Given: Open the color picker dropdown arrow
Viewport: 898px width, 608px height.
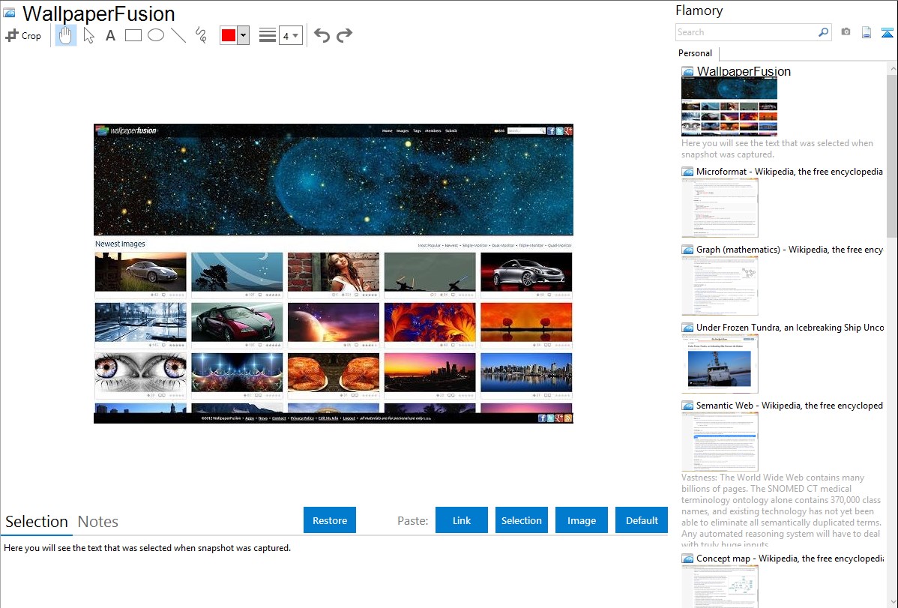Looking at the screenshot, I should pyautogui.click(x=243, y=35).
